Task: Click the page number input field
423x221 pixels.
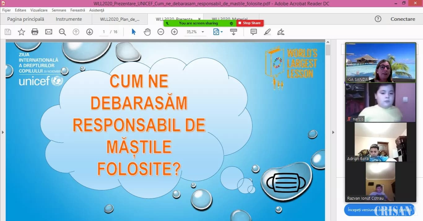Action: tap(104, 32)
